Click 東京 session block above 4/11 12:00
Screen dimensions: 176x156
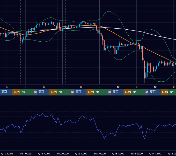tap(43, 92)
